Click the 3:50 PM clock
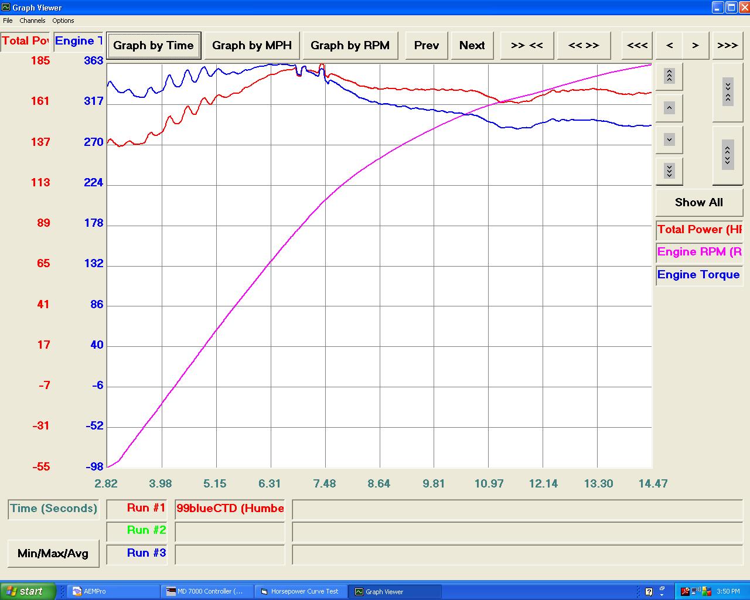This screenshot has width=750, height=600. coord(728,592)
